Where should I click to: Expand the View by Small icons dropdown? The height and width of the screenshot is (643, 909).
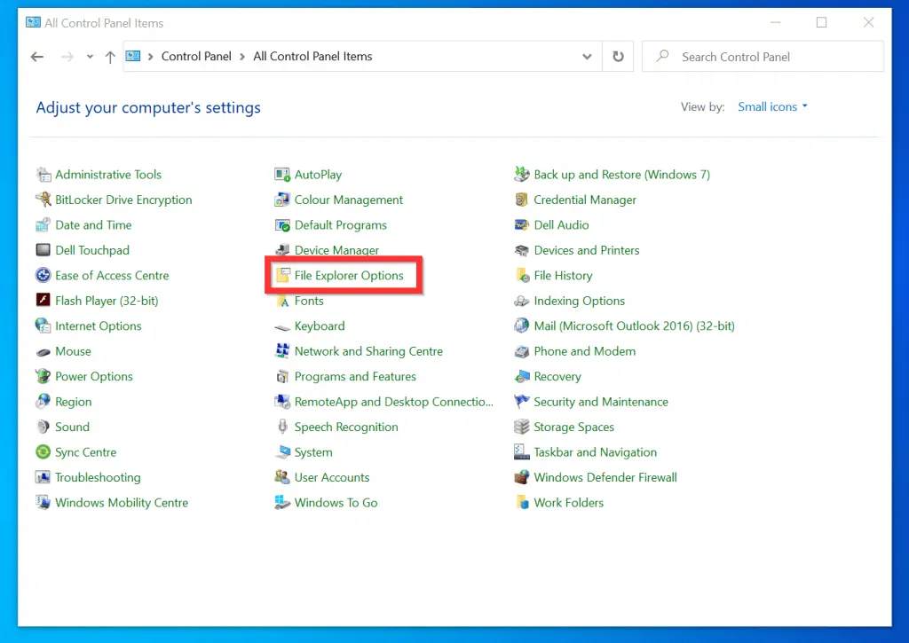click(x=772, y=107)
